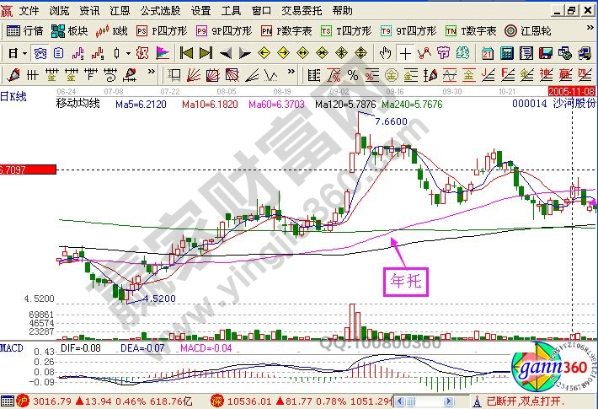598x409 pixels.
Task: Toggle the K线 chart view button
Action: 113,30
